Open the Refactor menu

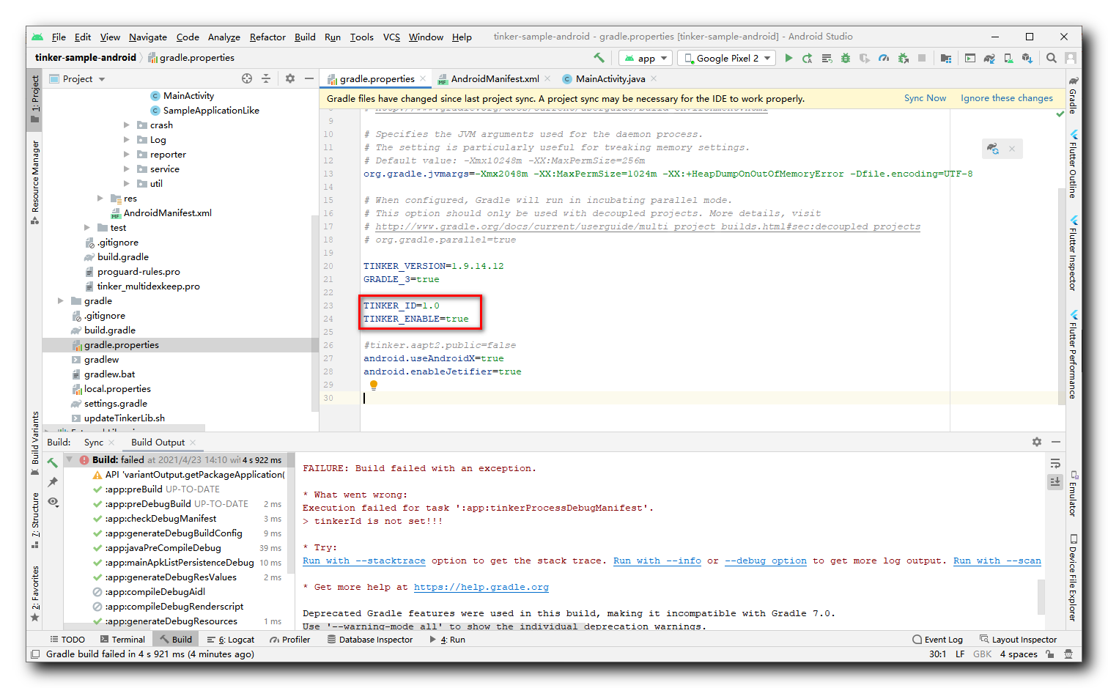(267, 37)
